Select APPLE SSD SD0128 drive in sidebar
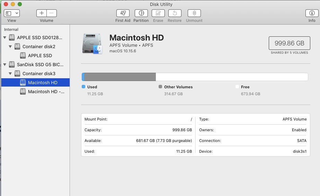 39,37
